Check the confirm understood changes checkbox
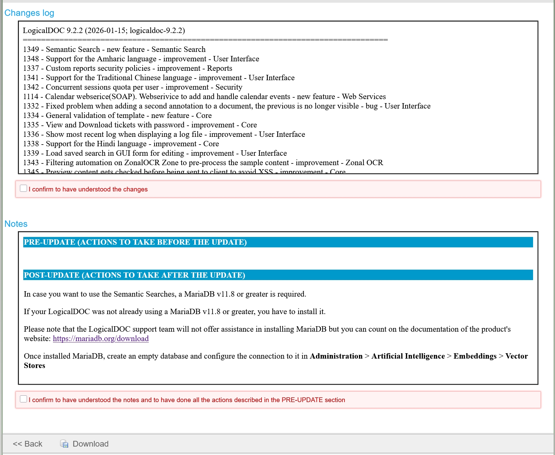 (x=24, y=188)
